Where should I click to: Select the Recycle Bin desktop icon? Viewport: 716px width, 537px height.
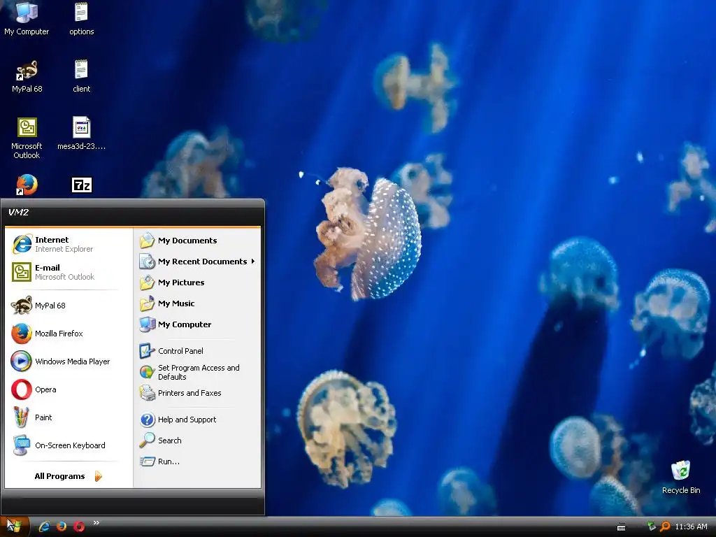coord(681,477)
